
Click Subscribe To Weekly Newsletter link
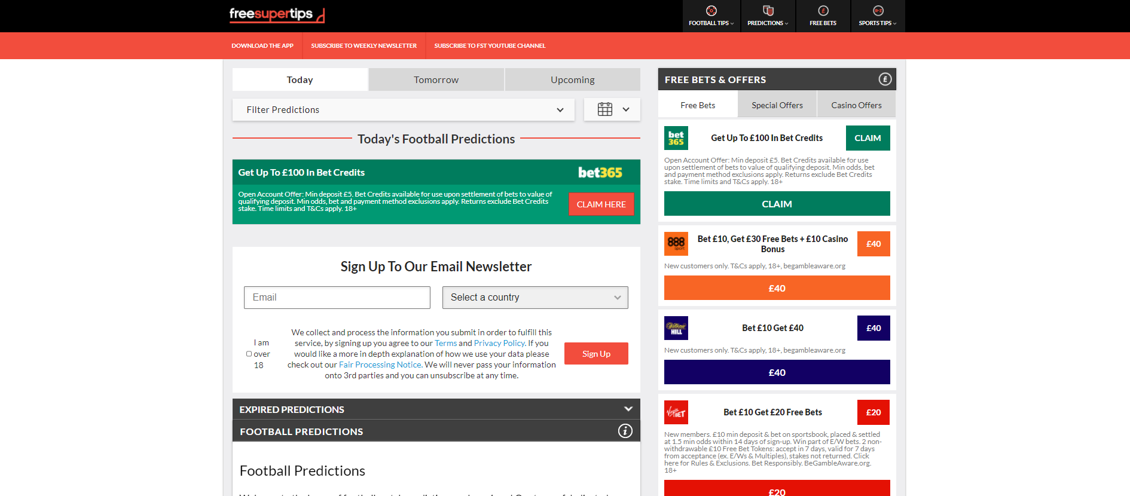pyautogui.click(x=364, y=45)
